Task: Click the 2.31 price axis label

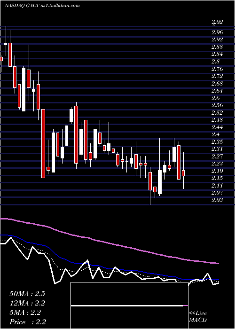Action: coord(217,149)
